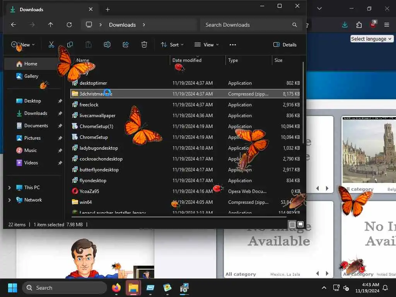Open notification bell in system tray
Screen dimensions: 396x297
click(x=386, y=288)
